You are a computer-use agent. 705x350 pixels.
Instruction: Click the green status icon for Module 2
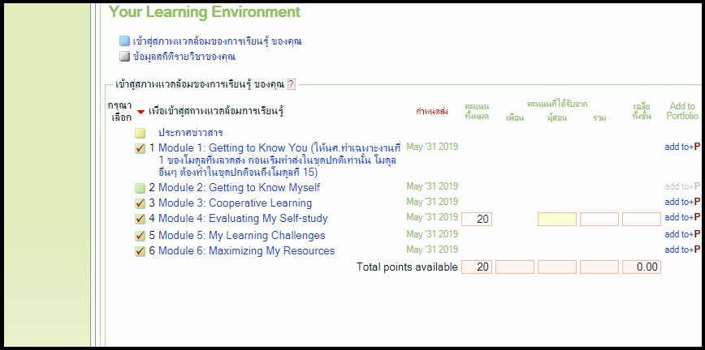pos(141,188)
